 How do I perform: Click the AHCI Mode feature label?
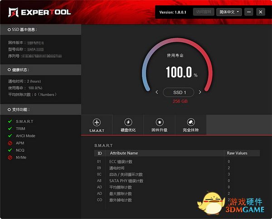tap(25, 136)
